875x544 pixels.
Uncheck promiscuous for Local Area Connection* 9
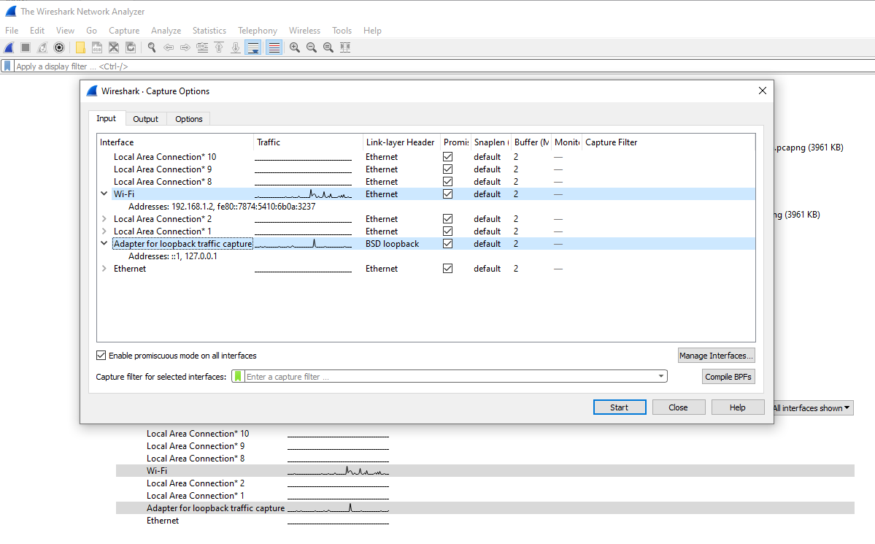coord(447,169)
